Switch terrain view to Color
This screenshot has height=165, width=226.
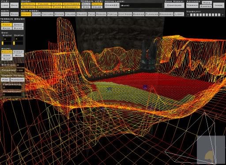point(97,7)
